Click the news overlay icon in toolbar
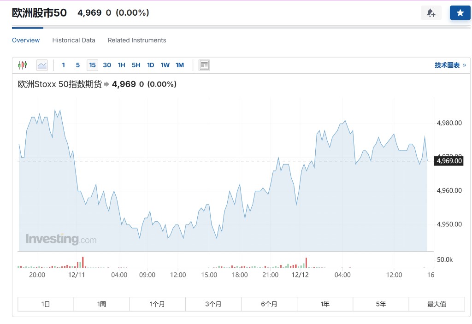Viewport: 472px width, 324px height. 204,65
